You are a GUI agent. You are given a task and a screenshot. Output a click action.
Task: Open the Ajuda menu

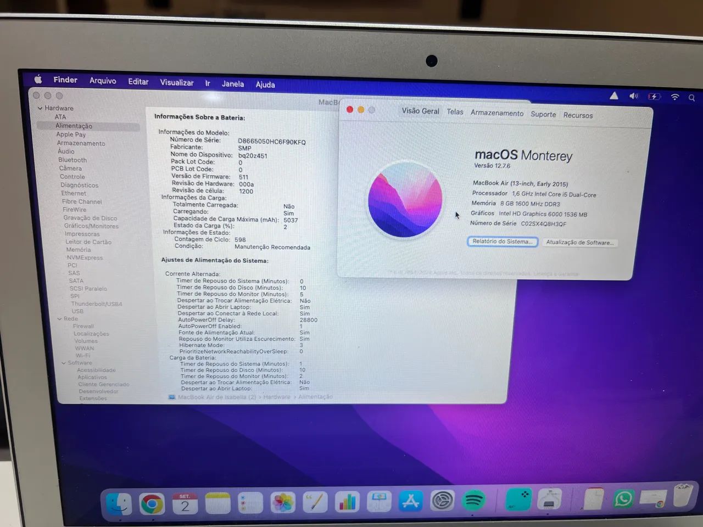265,84
